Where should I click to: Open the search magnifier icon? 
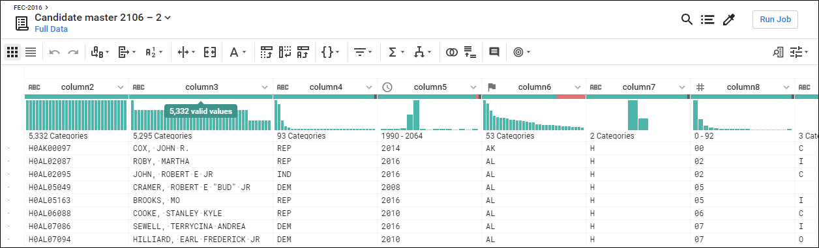687,20
